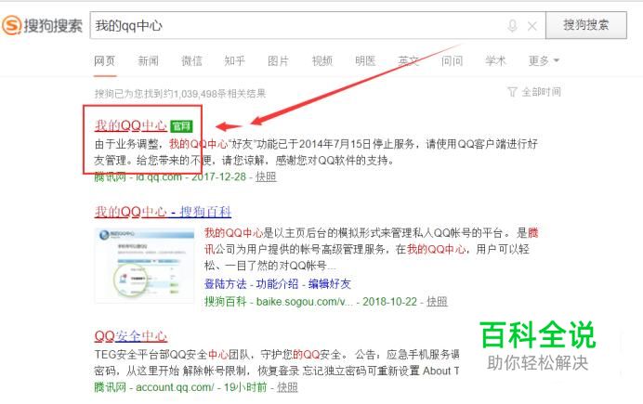Open 我的QQ中心 - 搜狗百科 result
643x404 pixels.
coord(163,212)
